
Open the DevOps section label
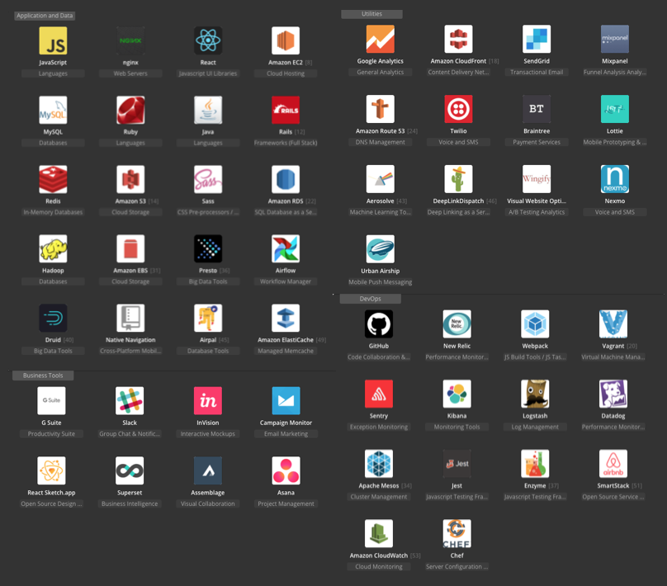tap(370, 299)
